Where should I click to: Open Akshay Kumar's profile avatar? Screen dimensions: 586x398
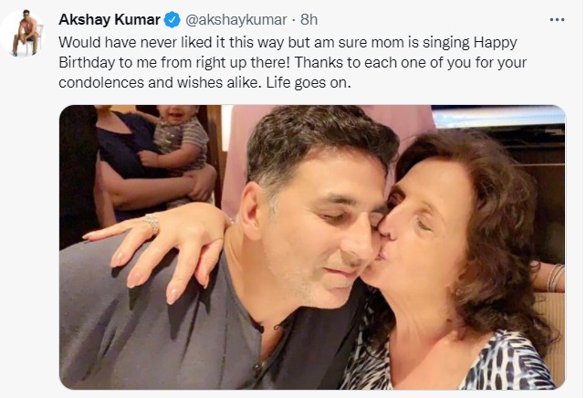coord(26,33)
